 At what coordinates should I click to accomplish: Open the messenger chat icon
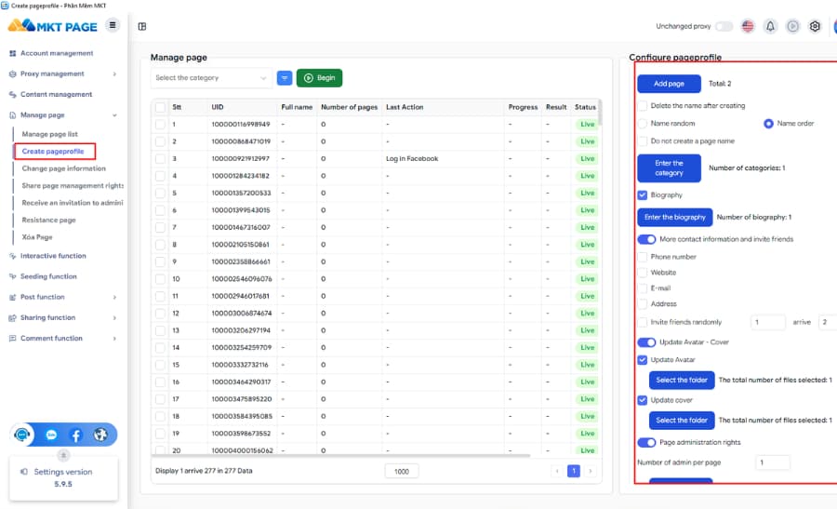pos(51,435)
